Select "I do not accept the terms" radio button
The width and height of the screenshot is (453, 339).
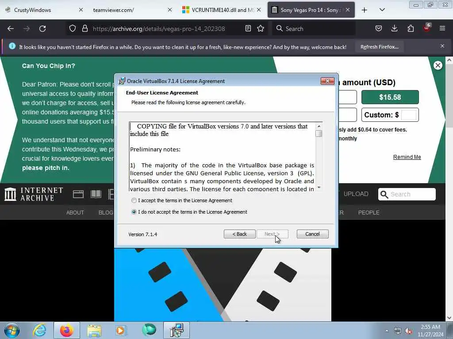(x=134, y=212)
